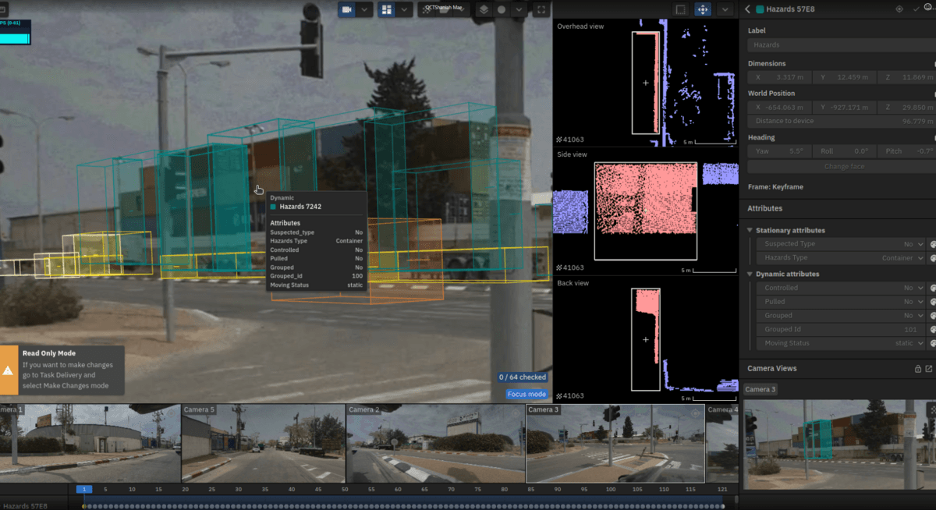Edit the Dimensions X value field
Image resolution: width=936 pixels, height=510 pixels.
point(781,77)
